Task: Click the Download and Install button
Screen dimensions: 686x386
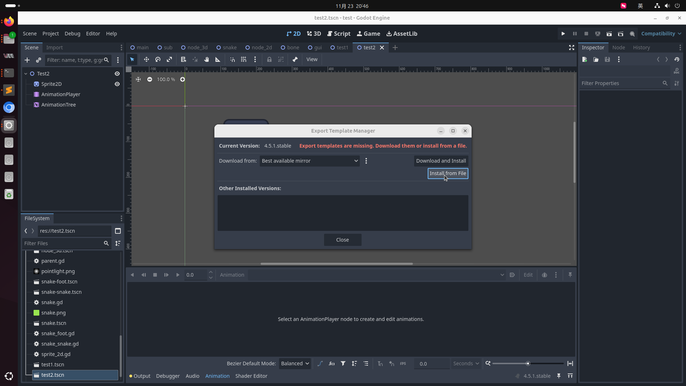Action: pos(441,161)
